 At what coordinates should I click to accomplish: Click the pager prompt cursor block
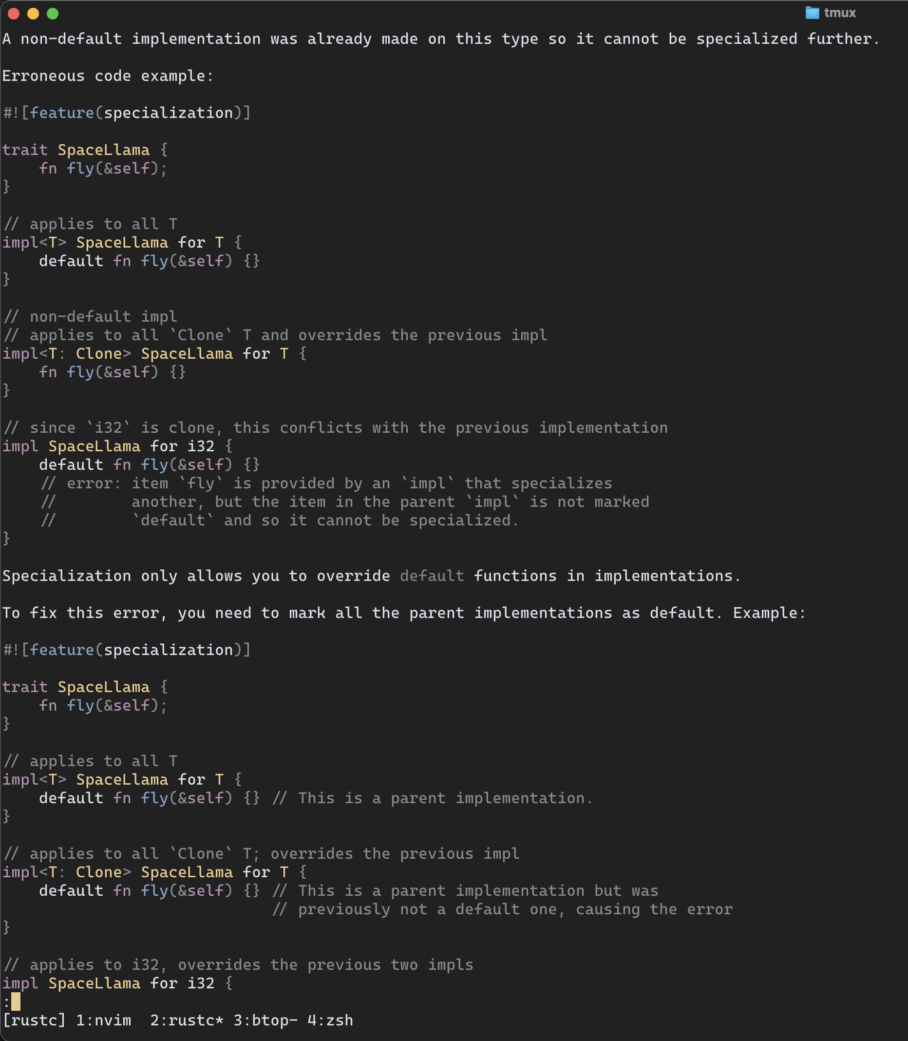pyautogui.click(x=16, y=1002)
